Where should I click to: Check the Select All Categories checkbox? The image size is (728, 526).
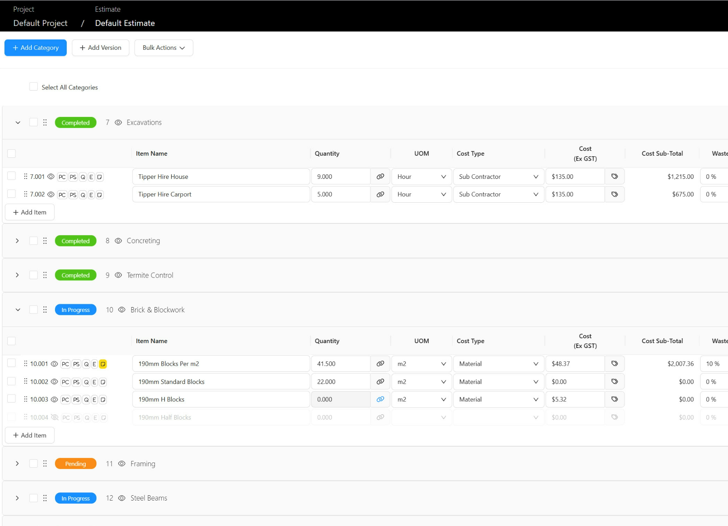tap(34, 87)
